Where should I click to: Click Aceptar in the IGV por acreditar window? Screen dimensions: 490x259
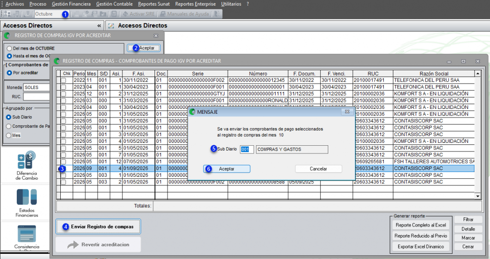[144, 48]
